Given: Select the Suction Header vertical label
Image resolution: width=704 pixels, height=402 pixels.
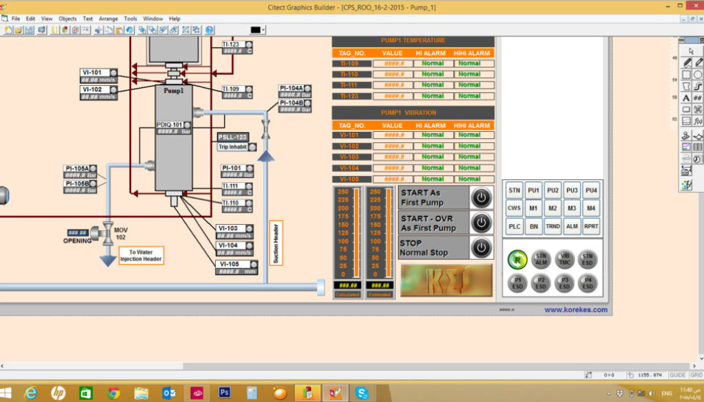Looking at the screenshot, I should click(x=276, y=243).
